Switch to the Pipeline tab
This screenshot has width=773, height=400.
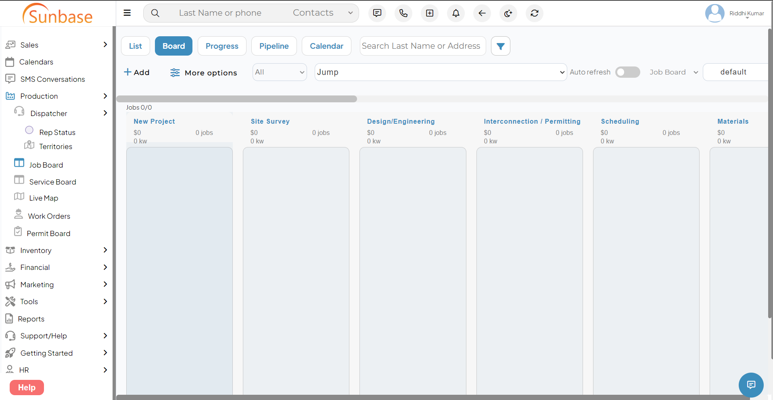274,46
